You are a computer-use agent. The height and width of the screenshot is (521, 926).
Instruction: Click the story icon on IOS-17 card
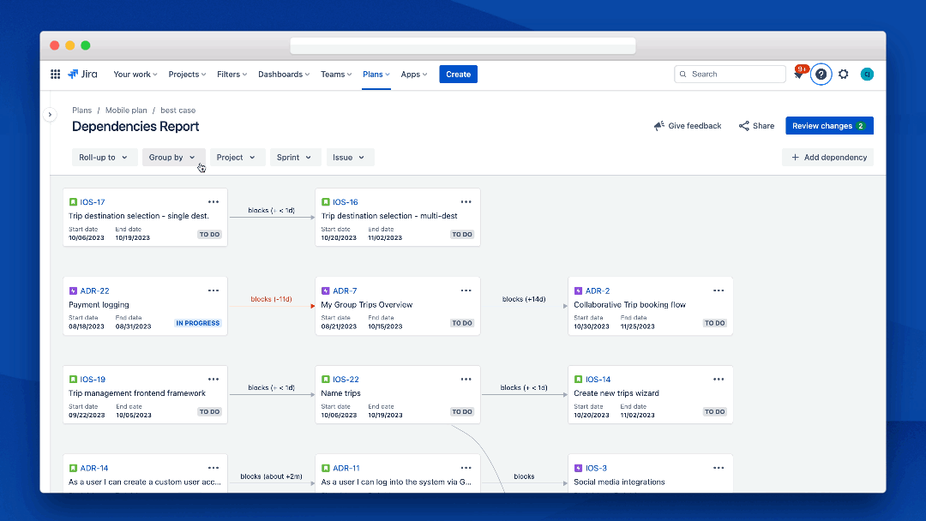tap(73, 201)
